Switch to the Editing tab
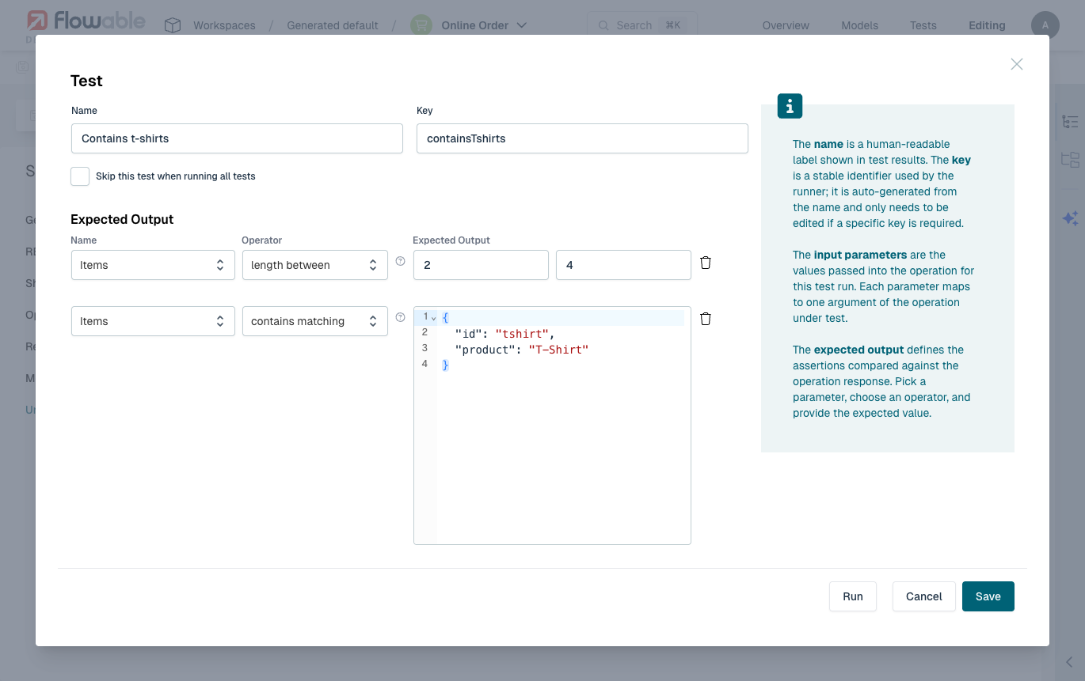1085x681 pixels. tap(987, 25)
